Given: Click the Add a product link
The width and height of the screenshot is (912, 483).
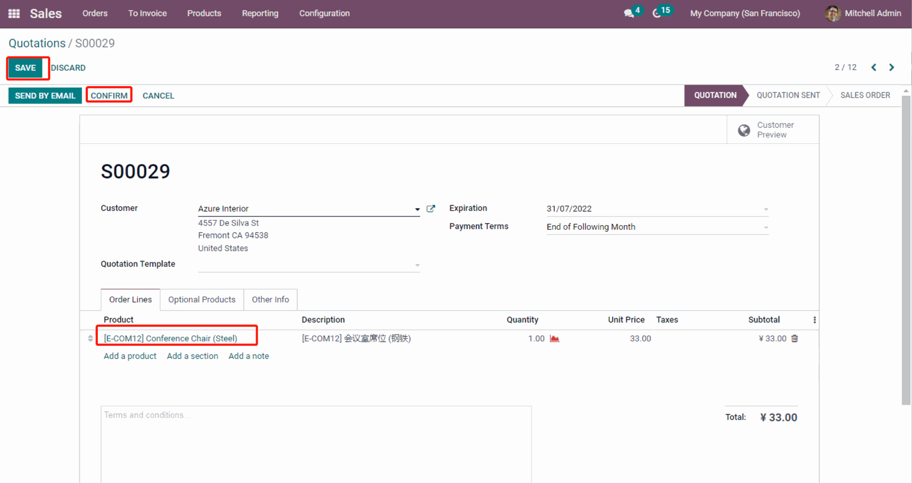Looking at the screenshot, I should 130,356.
